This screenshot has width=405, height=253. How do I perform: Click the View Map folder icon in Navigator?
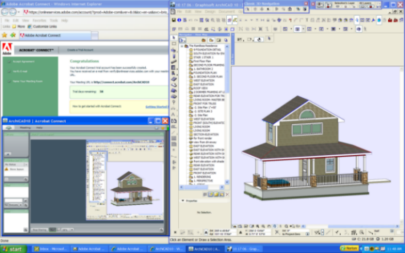coord(211,40)
